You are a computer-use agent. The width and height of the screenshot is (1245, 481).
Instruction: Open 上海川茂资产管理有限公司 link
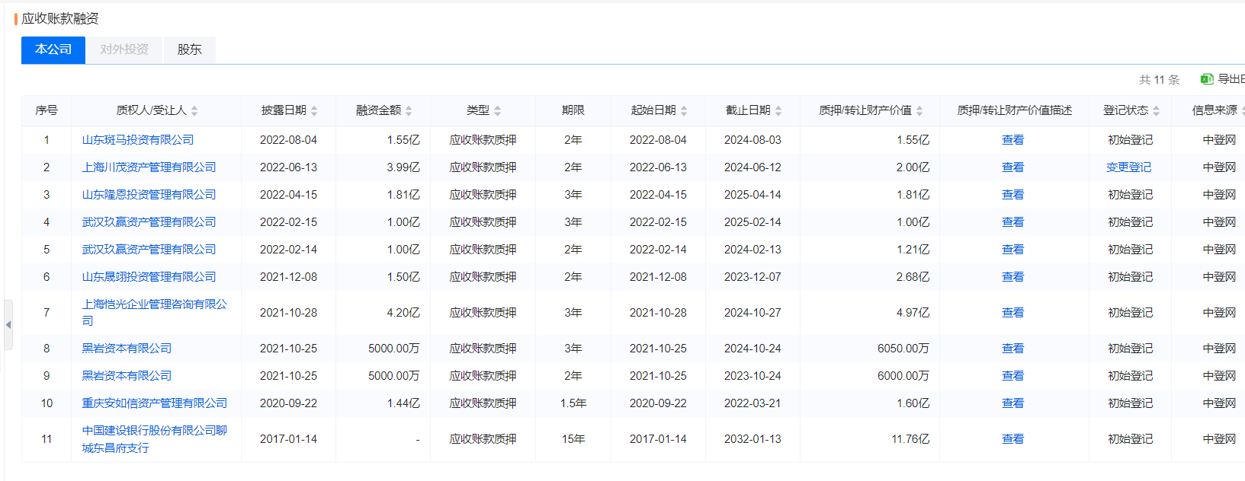[x=149, y=167]
